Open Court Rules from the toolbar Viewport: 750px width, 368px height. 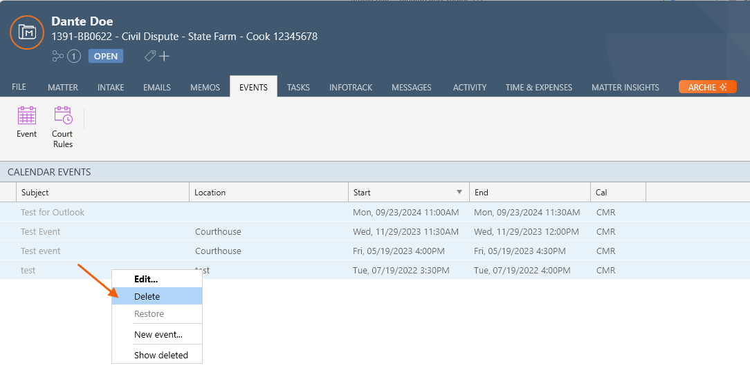(x=63, y=127)
